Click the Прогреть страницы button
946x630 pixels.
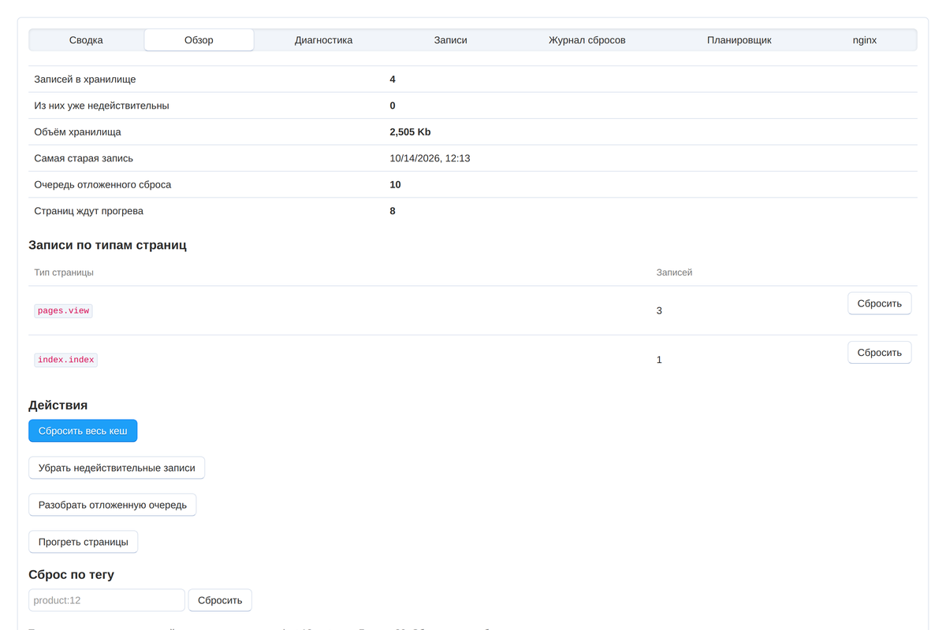click(84, 542)
